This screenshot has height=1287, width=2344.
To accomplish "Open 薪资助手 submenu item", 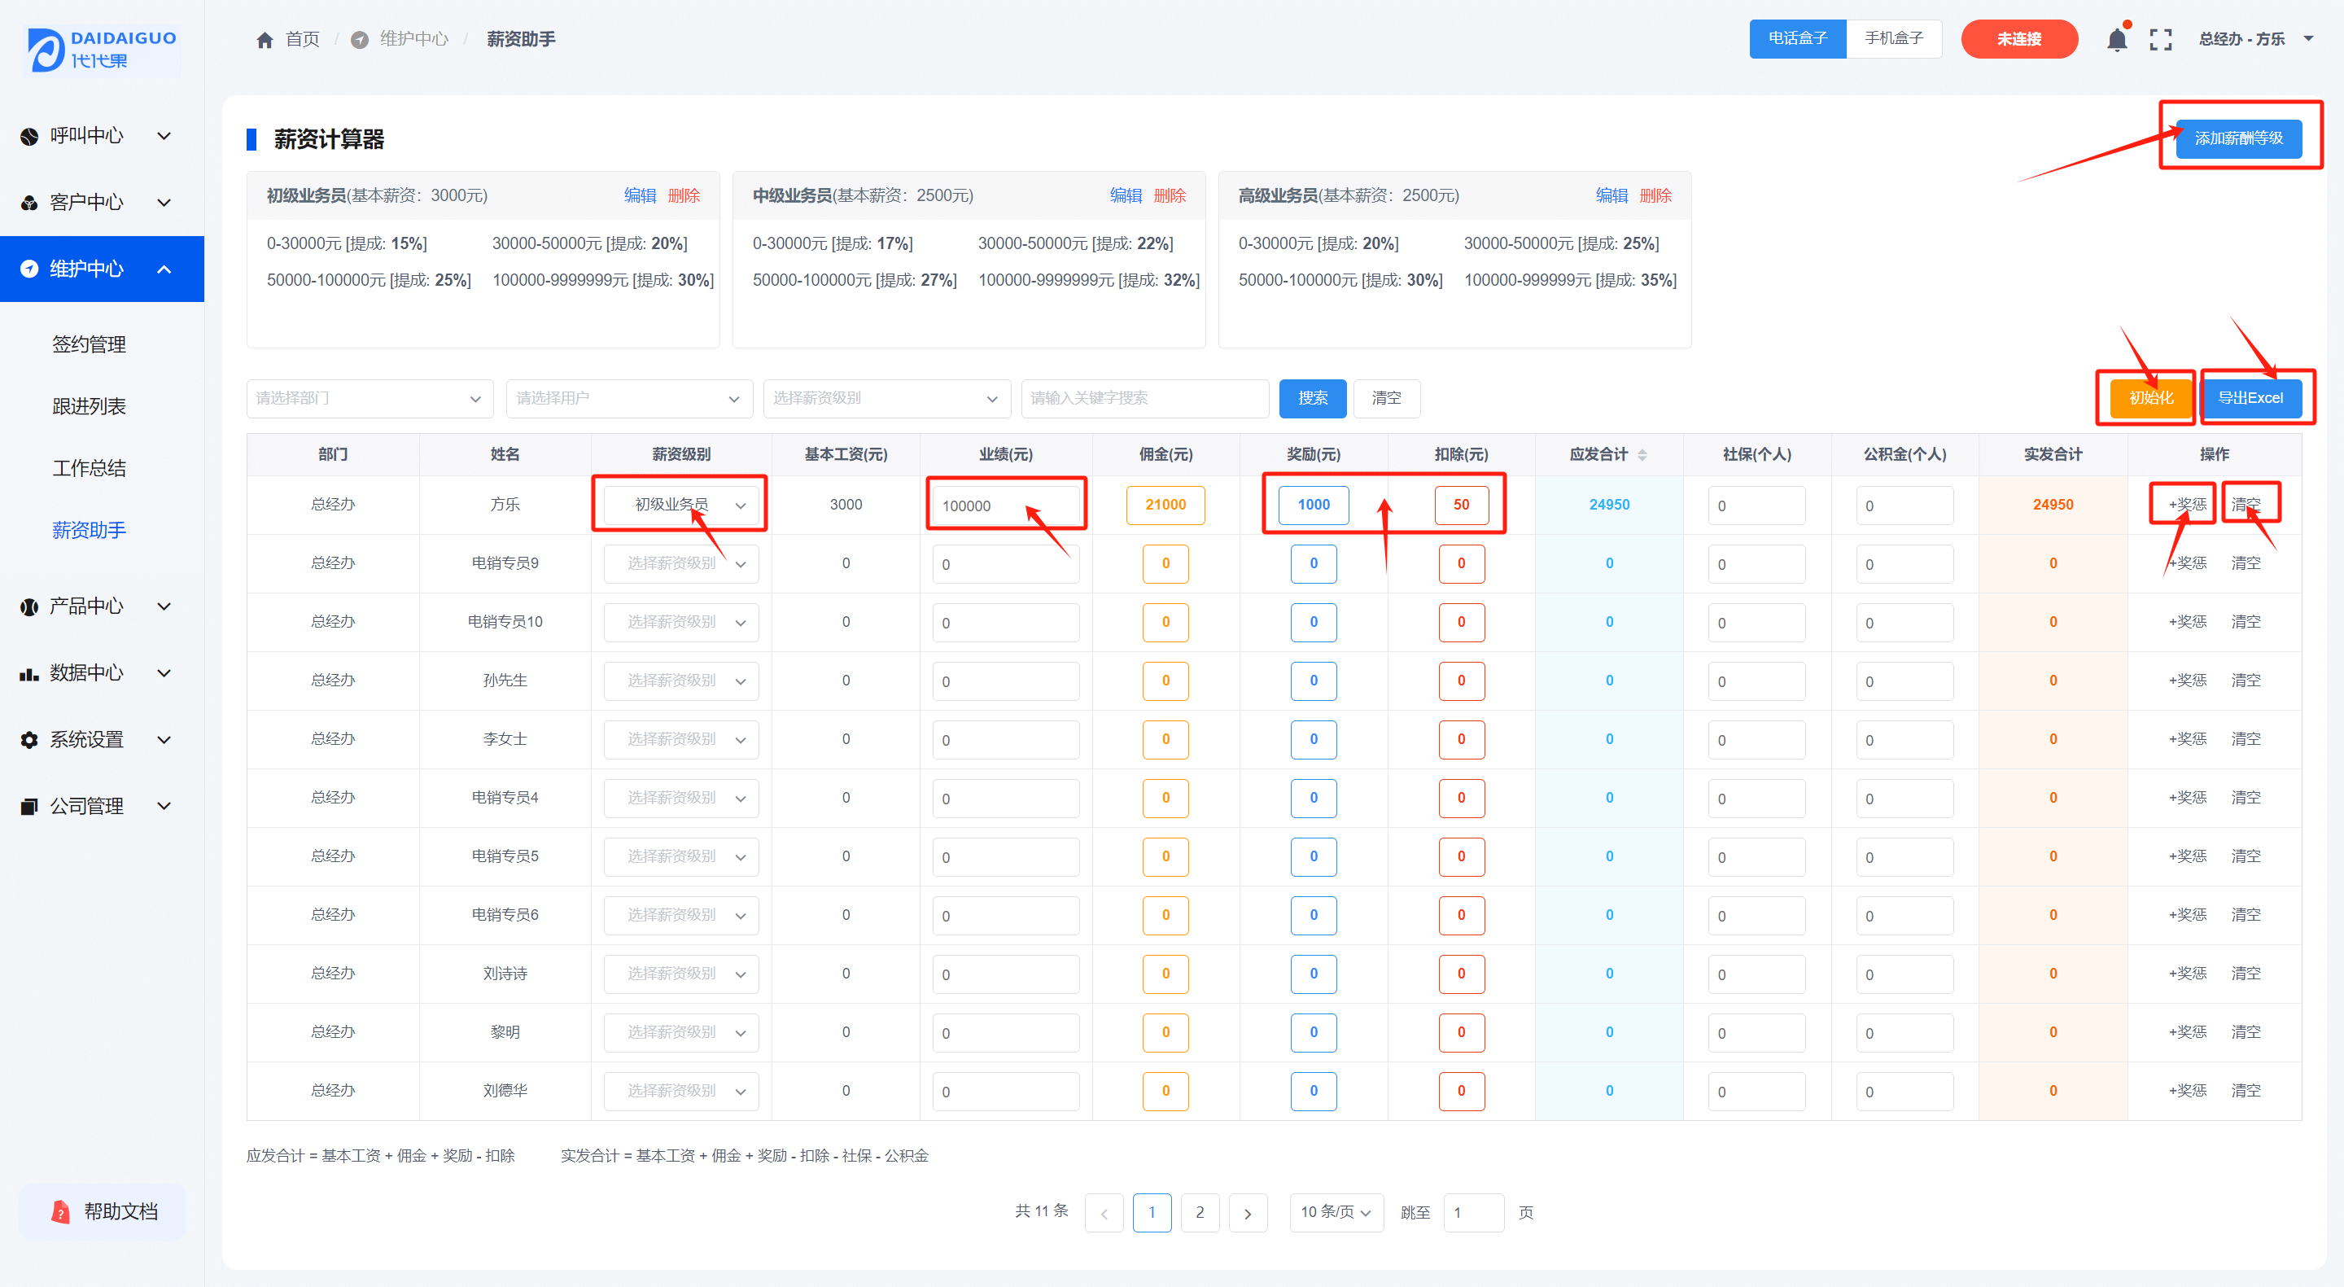I will (90, 531).
